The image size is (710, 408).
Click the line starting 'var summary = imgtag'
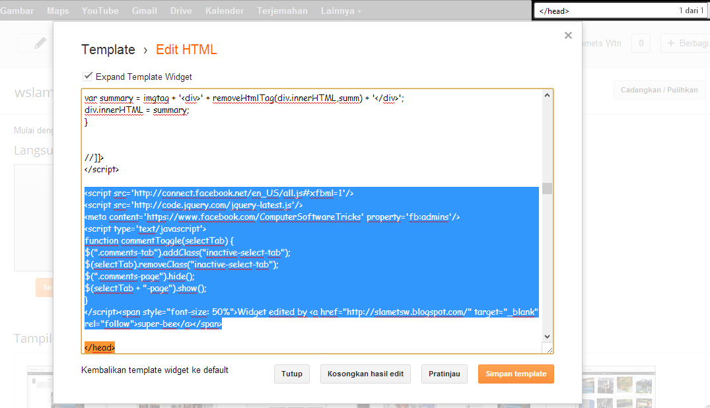tap(244, 98)
